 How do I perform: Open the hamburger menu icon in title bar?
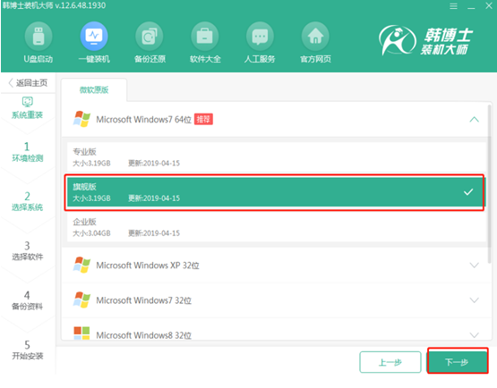coord(454,6)
